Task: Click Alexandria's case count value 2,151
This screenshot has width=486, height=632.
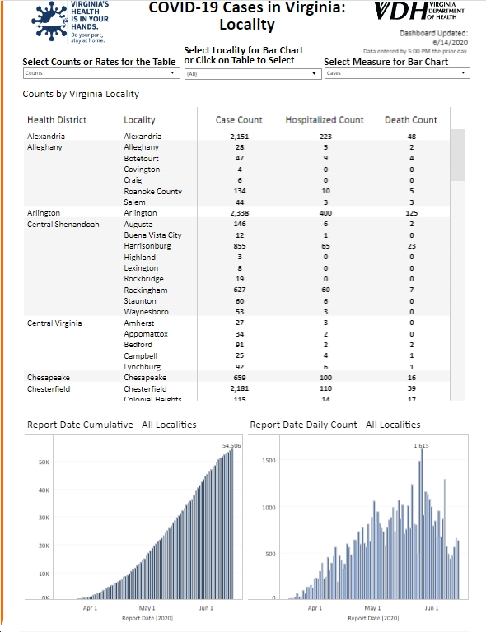Action: (240, 137)
